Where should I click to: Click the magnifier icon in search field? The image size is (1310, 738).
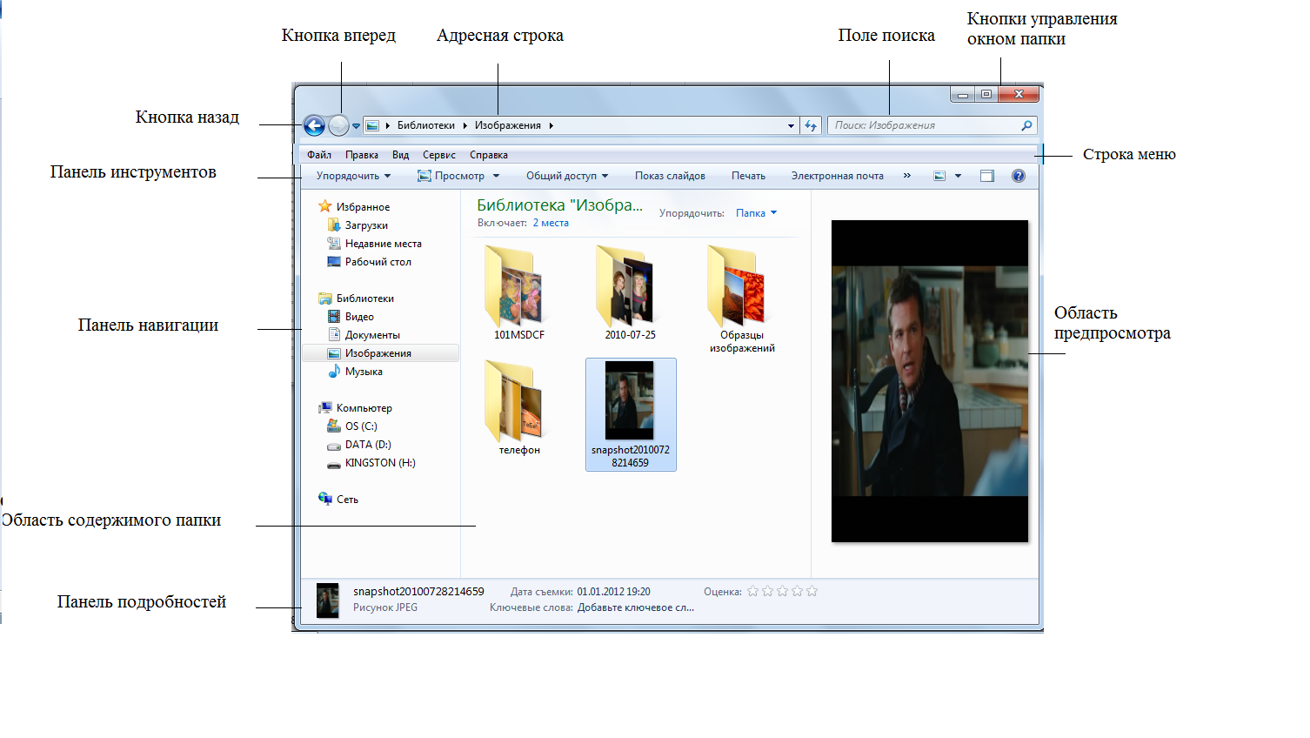(x=1026, y=125)
